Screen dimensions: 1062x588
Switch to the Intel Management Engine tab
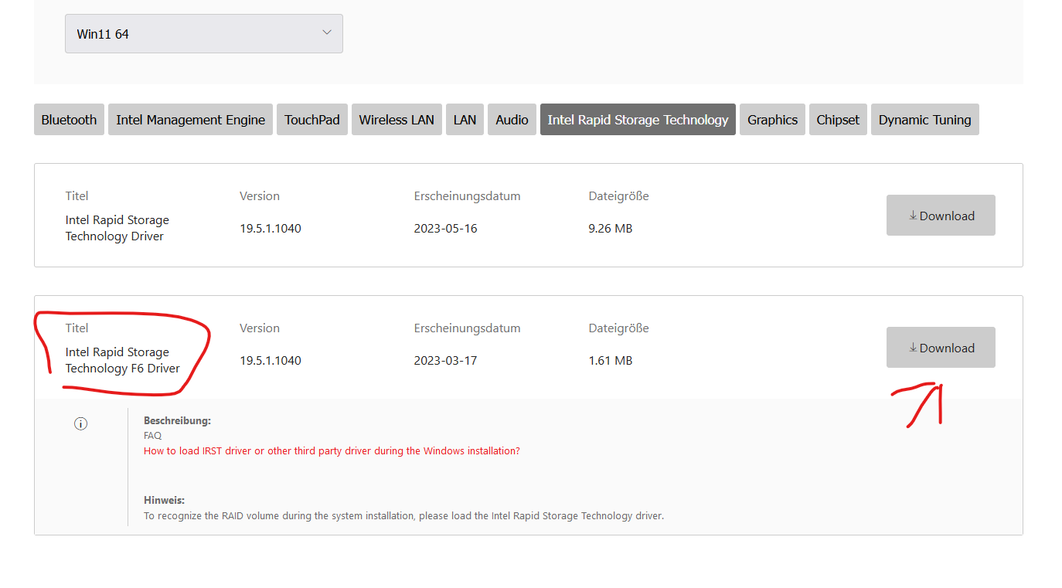click(x=190, y=120)
